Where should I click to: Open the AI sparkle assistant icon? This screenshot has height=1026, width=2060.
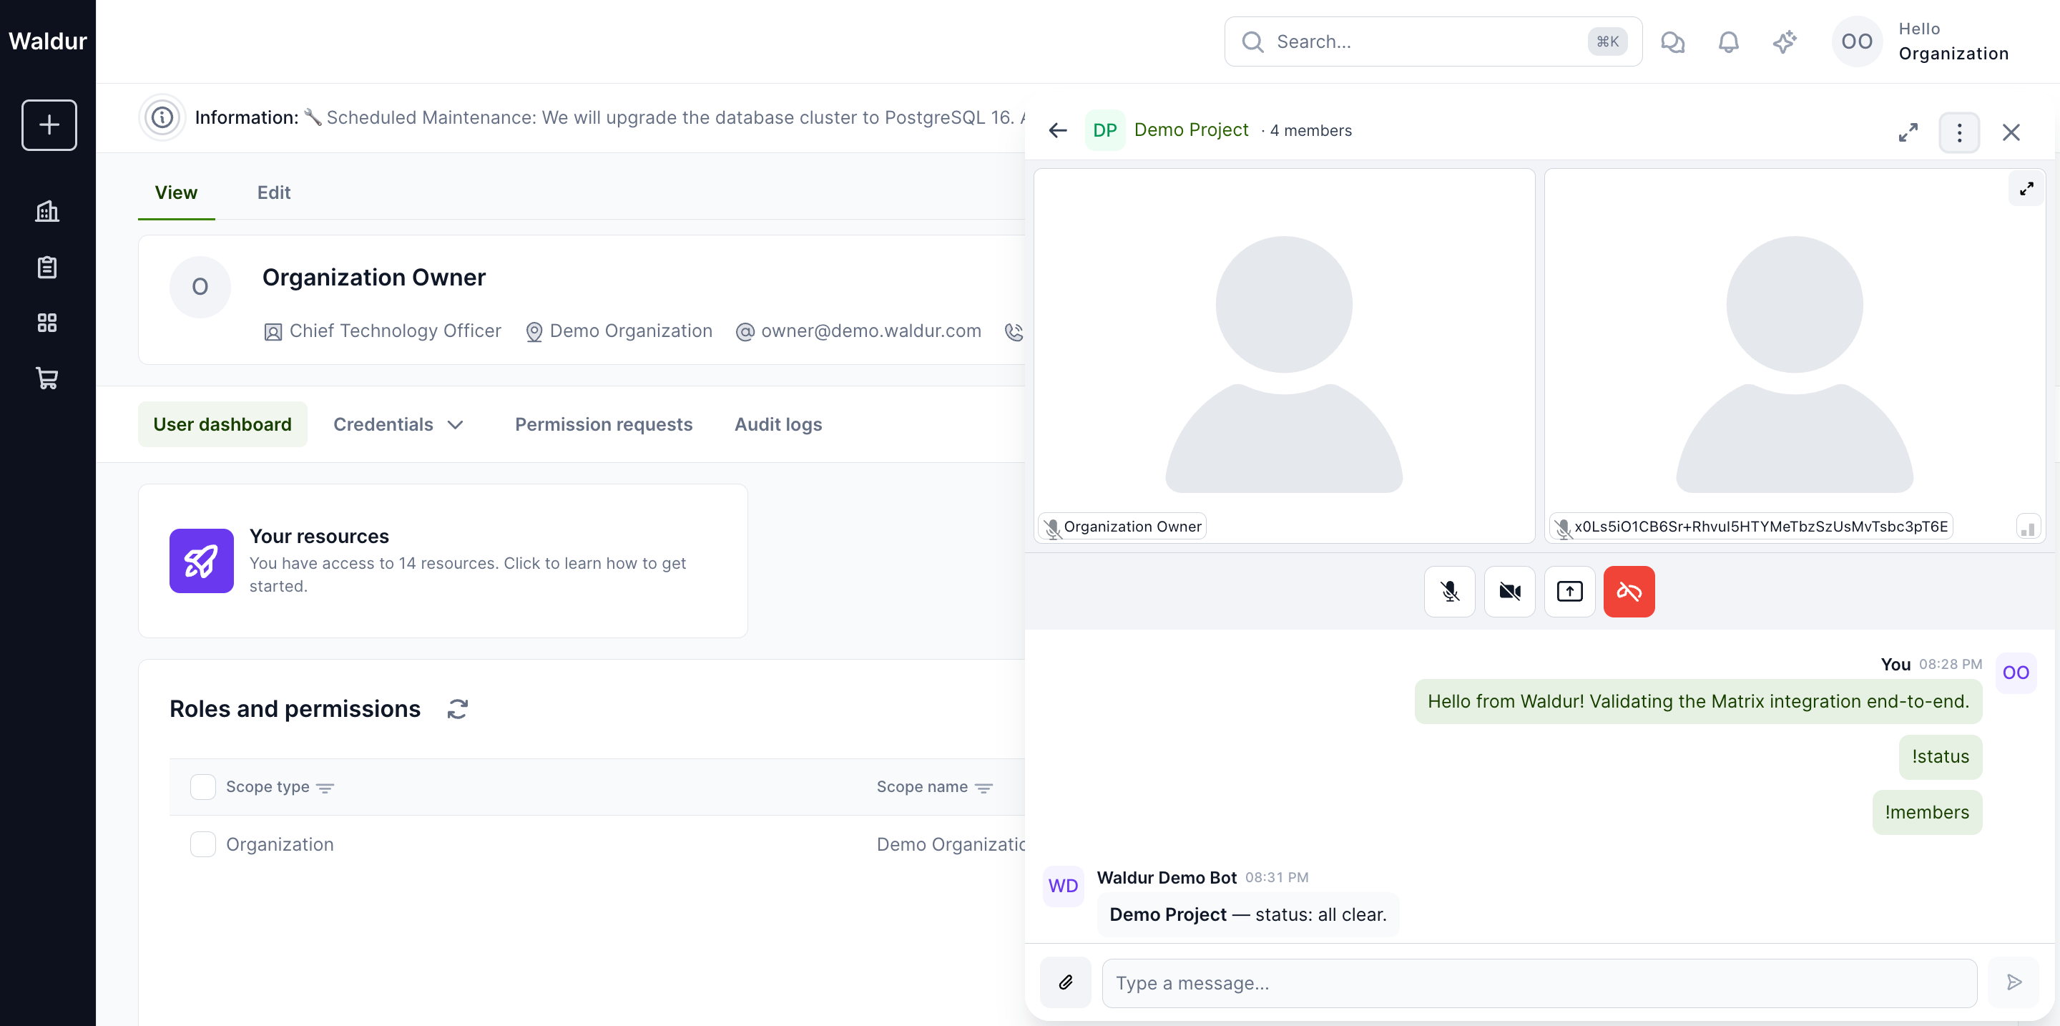point(1784,41)
